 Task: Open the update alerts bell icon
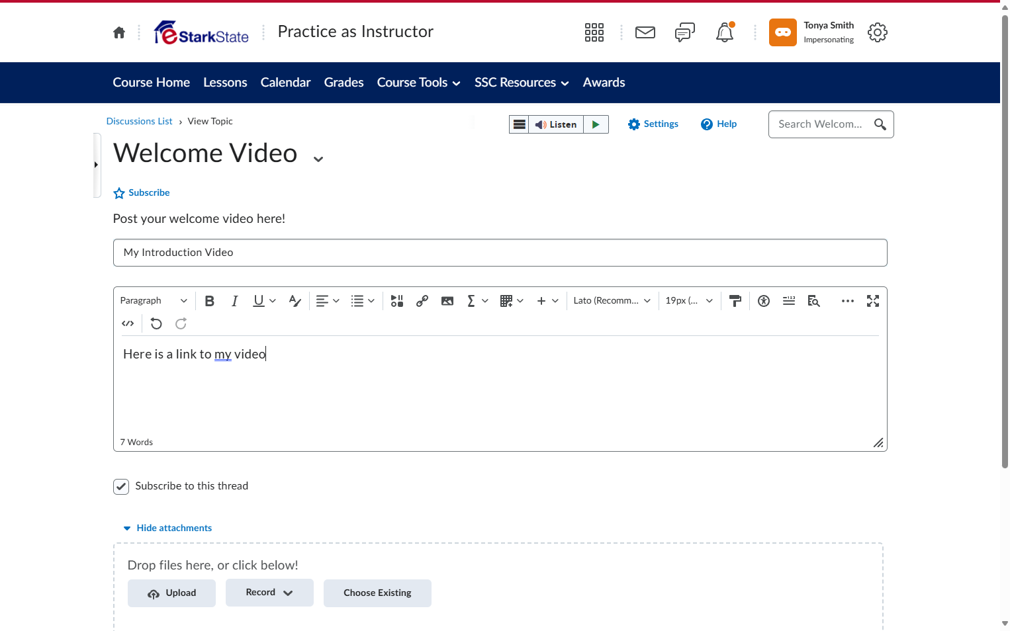coord(725,32)
